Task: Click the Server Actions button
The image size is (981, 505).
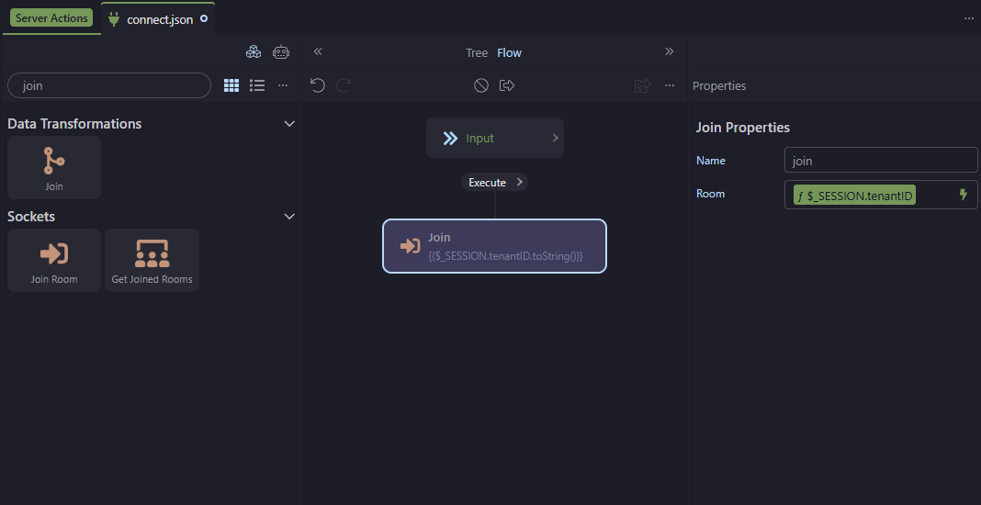Action: pos(51,18)
